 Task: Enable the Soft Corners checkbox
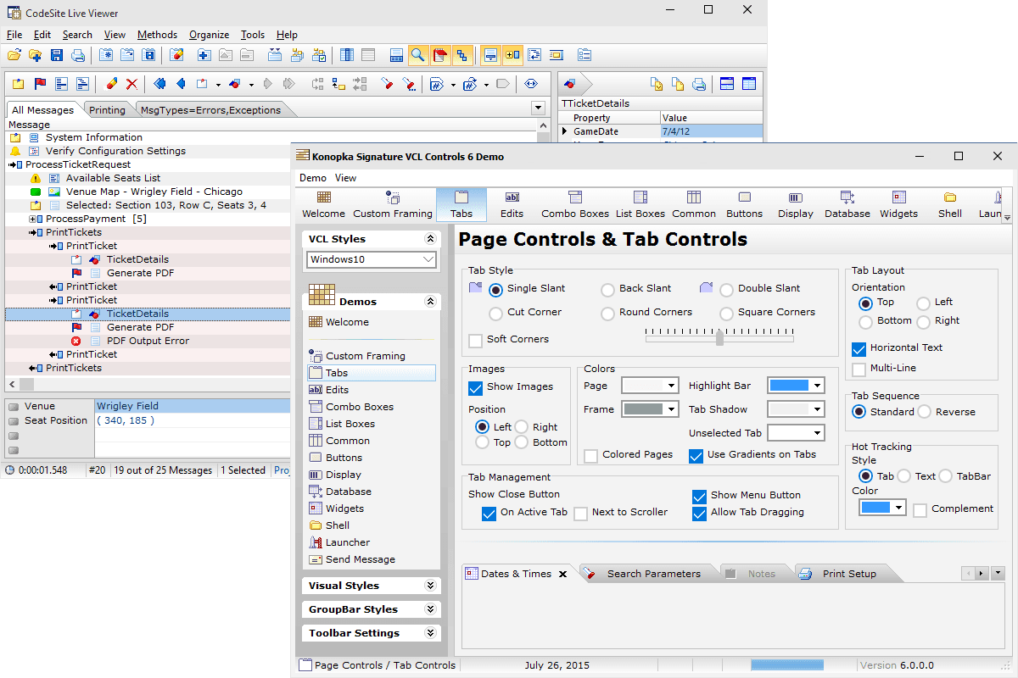pyautogui.click(x=476, y=340)
